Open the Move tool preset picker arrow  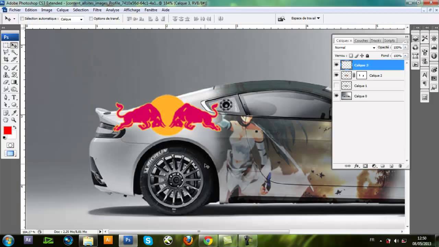point(14,19)
